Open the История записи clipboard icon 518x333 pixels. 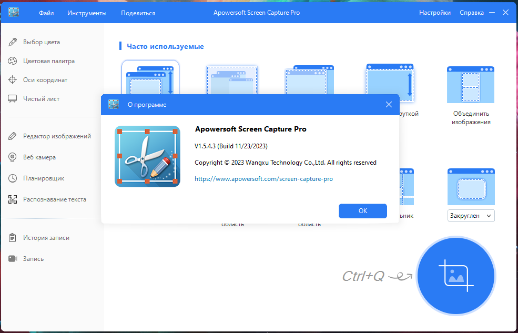pyautogui.click(x=13, y=238)
